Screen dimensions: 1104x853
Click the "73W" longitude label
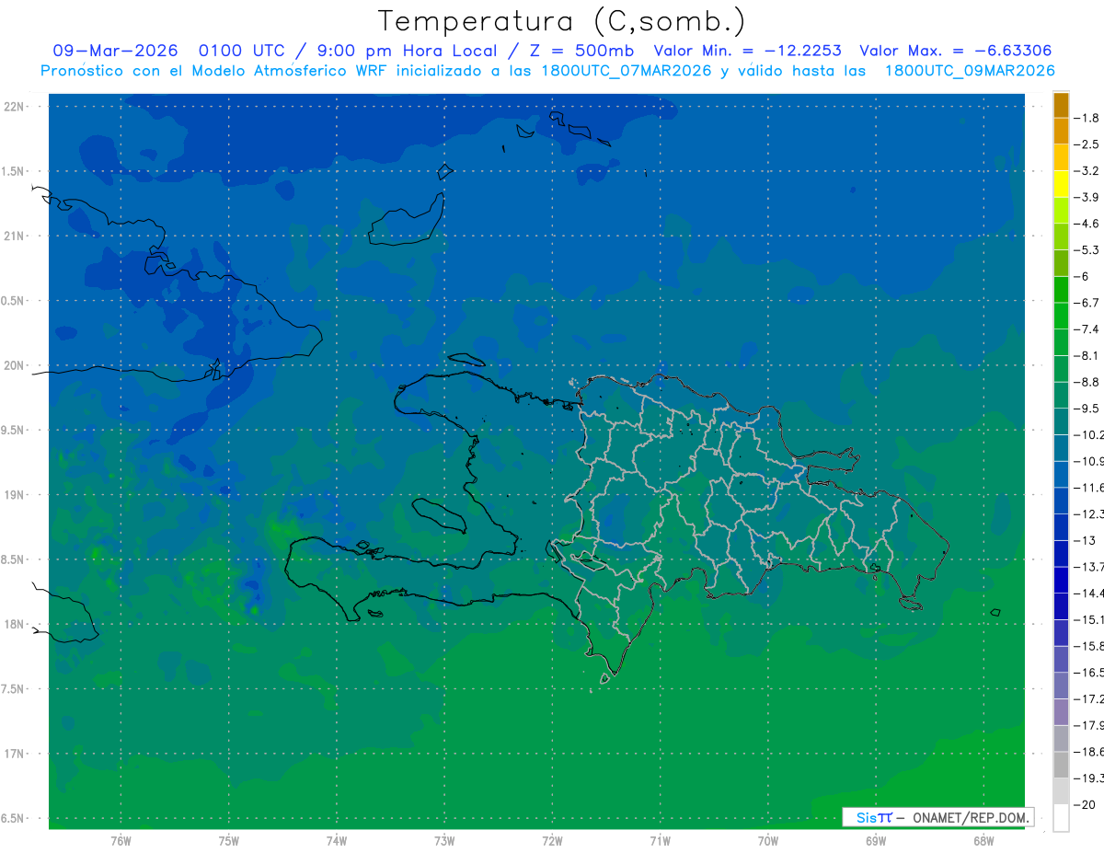[x=444, y=841]
